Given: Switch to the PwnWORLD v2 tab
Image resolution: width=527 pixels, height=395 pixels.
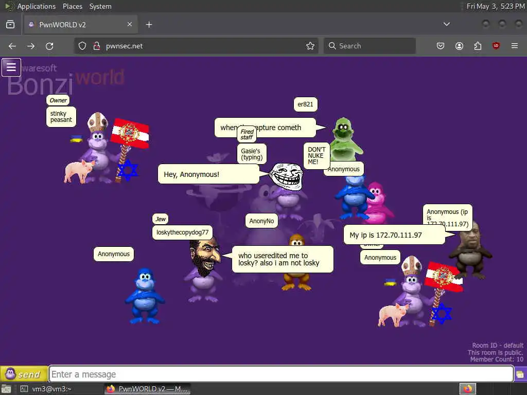Looking at the screenshot, I should click(81, 25).
